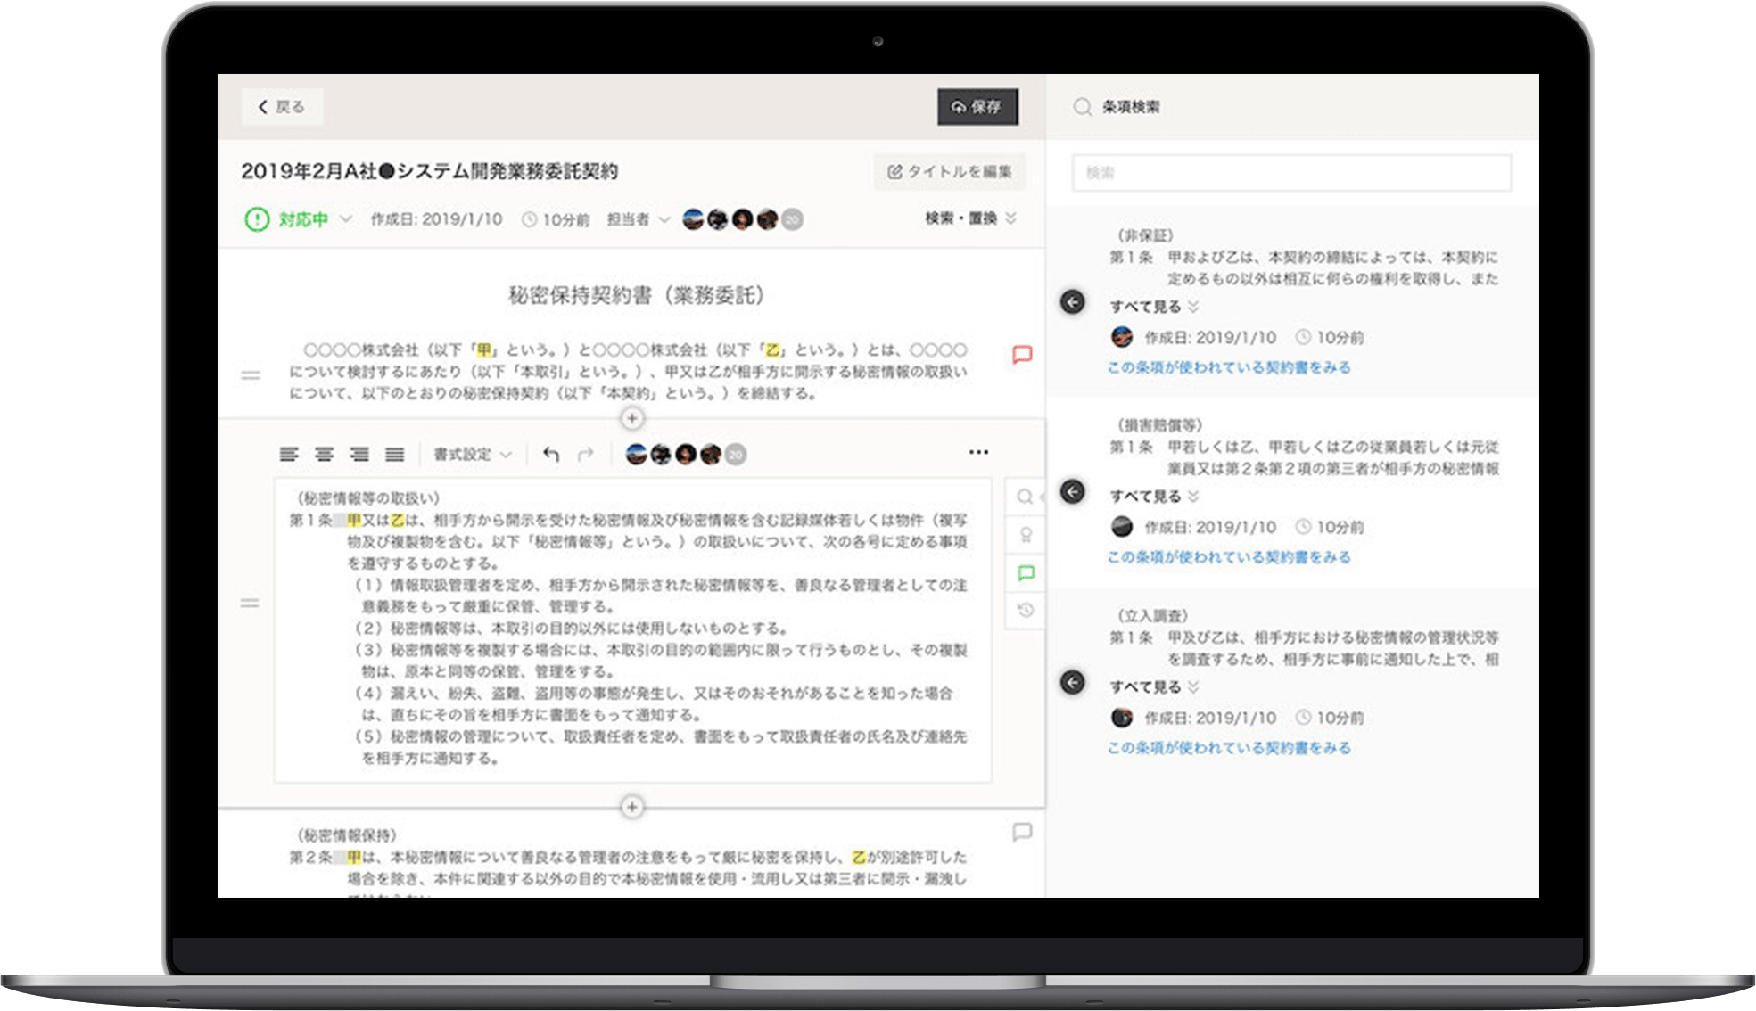Screen dimensions: 1756x1011
Task: Click the author avatar under 非保証 clause
Action: point(1122,337)
